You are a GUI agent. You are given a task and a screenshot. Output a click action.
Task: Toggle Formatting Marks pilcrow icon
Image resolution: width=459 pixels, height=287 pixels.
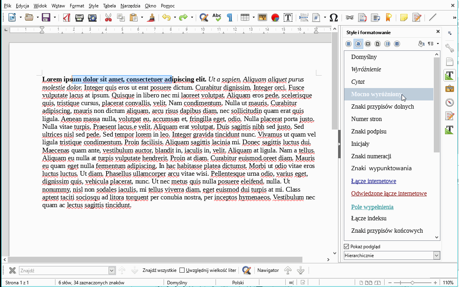click(x=229, y=17)
